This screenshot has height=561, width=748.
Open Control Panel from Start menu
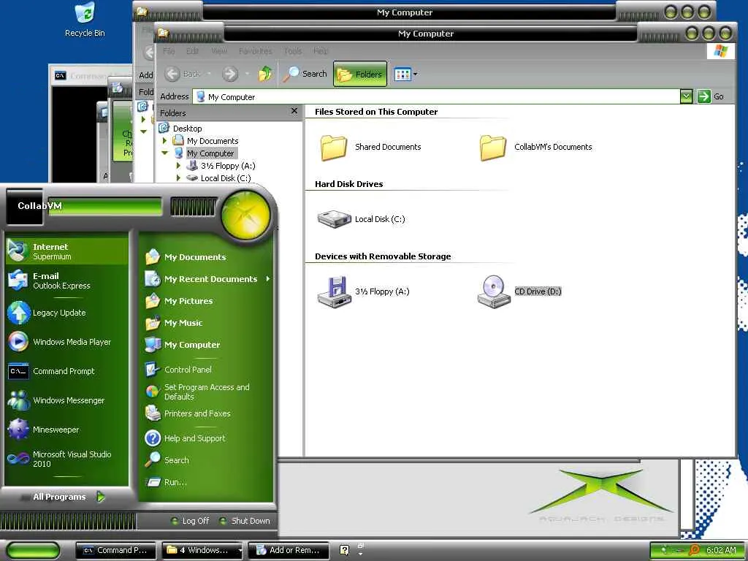pos(207,369)
